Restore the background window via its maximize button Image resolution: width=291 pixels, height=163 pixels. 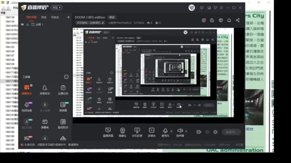259,3
